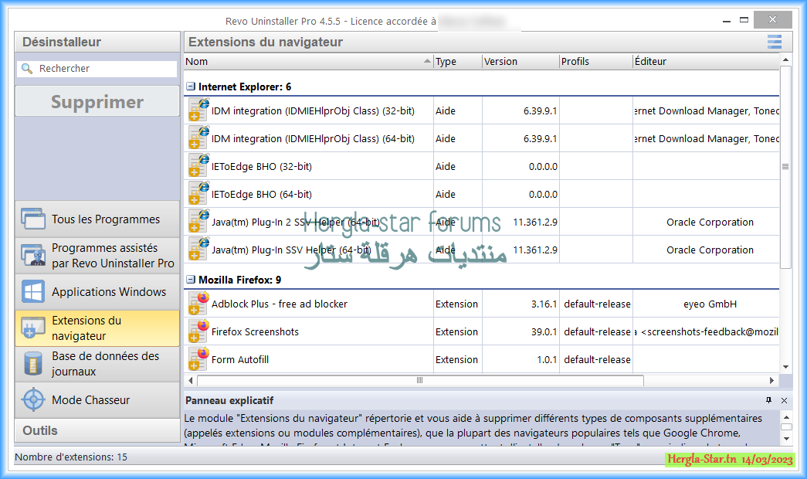
Task: Select Base de données des journaux label
Action: point(106,364)
